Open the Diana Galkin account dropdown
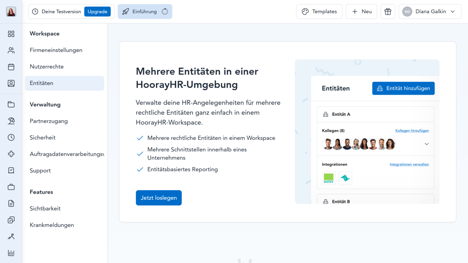Screen dimensions: 468x263 click(x=430, y=11)
